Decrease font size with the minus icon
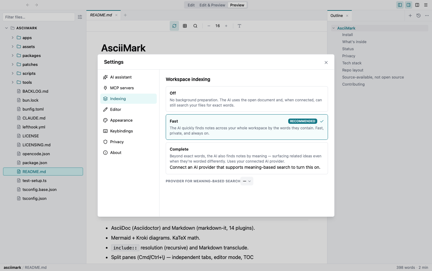The image size is (432, 271). [209, 26]
